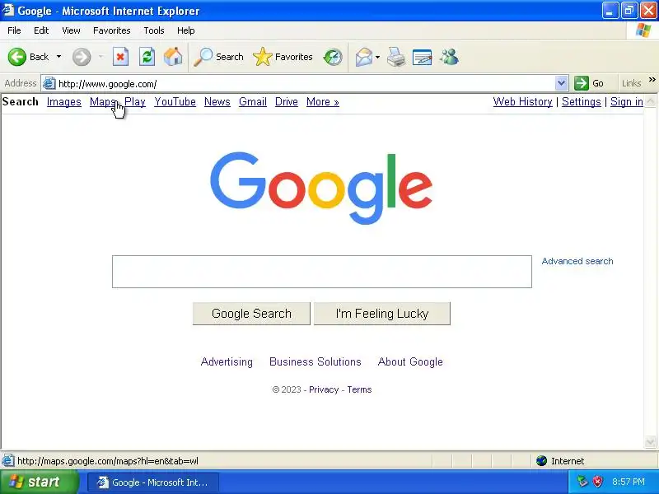
Task: Print page using printer icon
Action: click(396, 57)
